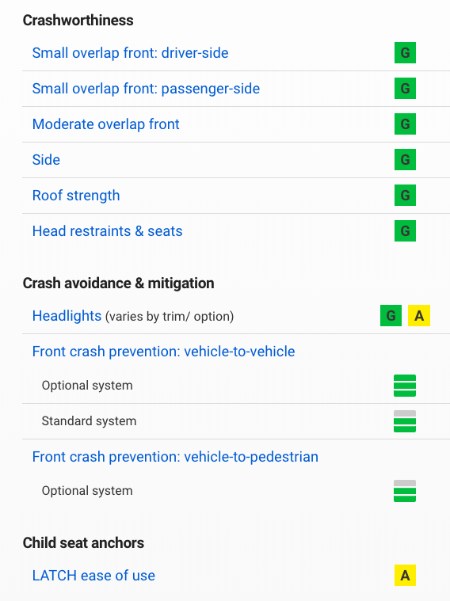This screenshot has width=450, height=601.
Task: Click the green G badge in the Headlights row
Action: (x=391, y=316)
